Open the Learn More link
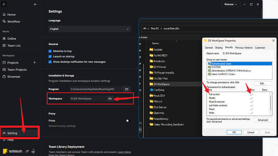The height and width of the screenshot is (156, 278). [124, 152]
